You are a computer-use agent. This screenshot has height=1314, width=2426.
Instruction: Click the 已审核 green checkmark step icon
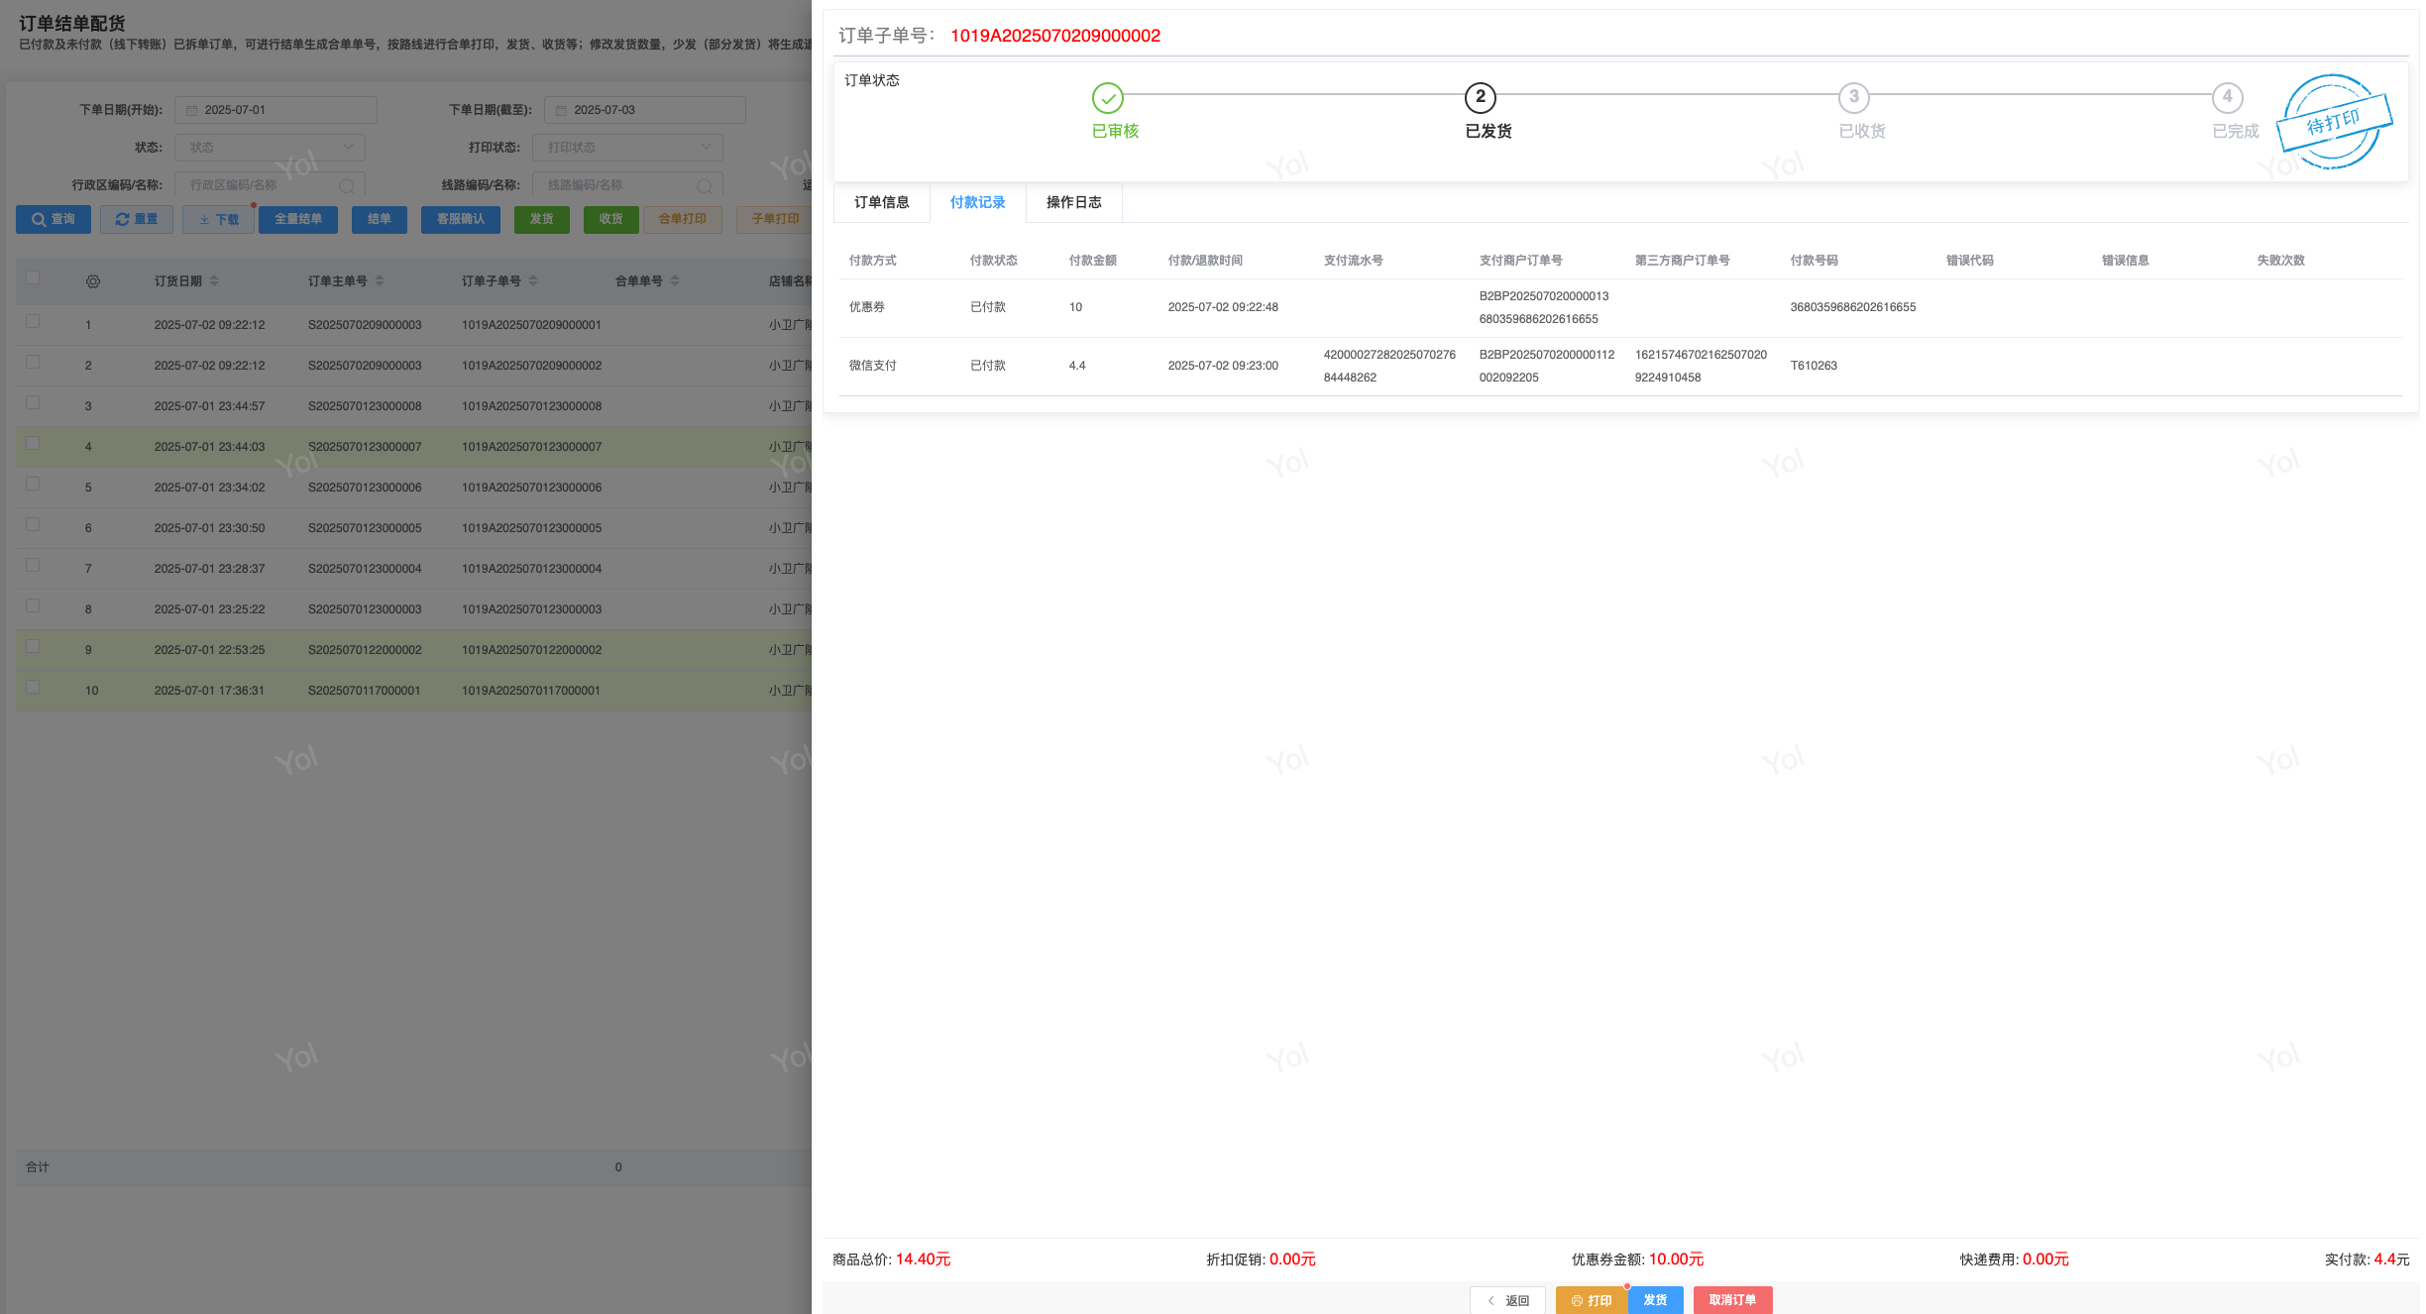[1107, 98]
